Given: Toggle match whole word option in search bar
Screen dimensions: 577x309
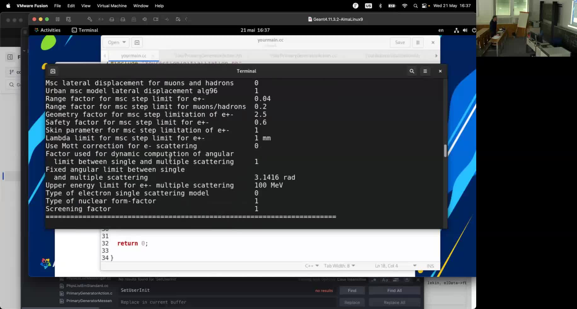Looking at the screenshot, I should (396, 280).
